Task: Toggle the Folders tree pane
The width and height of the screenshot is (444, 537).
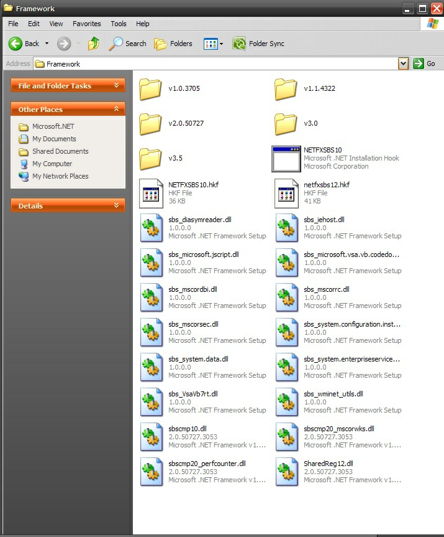Action: point(173,44)
